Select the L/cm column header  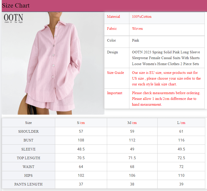181,122
